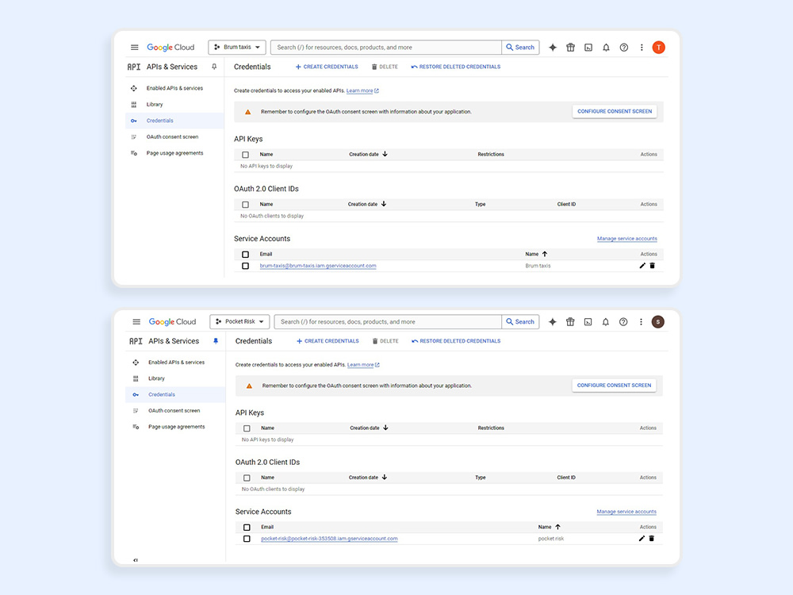
Task: Click Configure Consent Screen in Pocket Risk console
Action: (614, 385)
